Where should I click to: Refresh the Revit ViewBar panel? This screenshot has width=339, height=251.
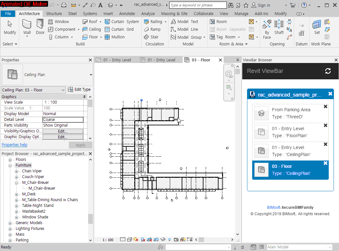[x=328, y=71]
